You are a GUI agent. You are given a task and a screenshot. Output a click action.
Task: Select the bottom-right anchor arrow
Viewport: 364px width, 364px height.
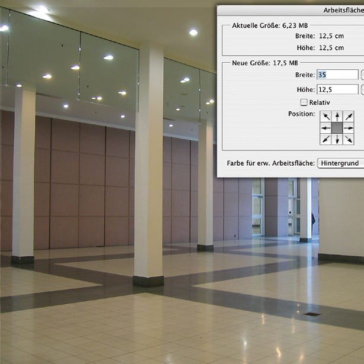point(349,139)
